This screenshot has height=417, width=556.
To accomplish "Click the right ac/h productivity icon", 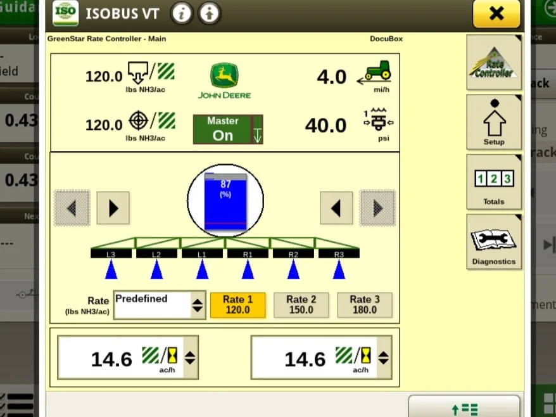I will pyautogui.click(x=353, y=356).
